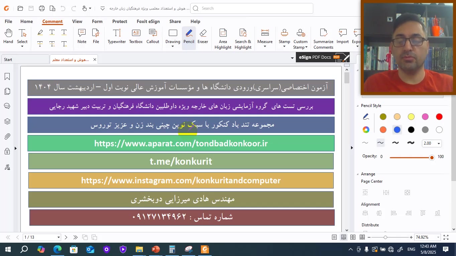456x256 pixels.
Task: Zoom out with the minus button
Action: pyautogui.click(x=369, y=237)
